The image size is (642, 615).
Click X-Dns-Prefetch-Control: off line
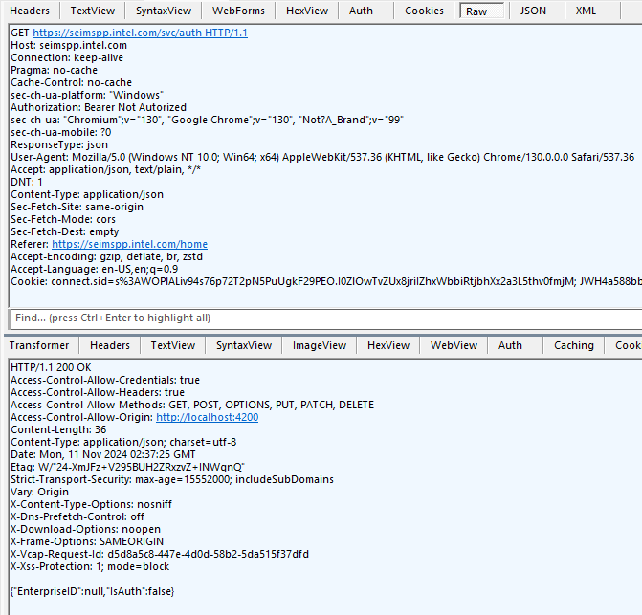[77, 516]
